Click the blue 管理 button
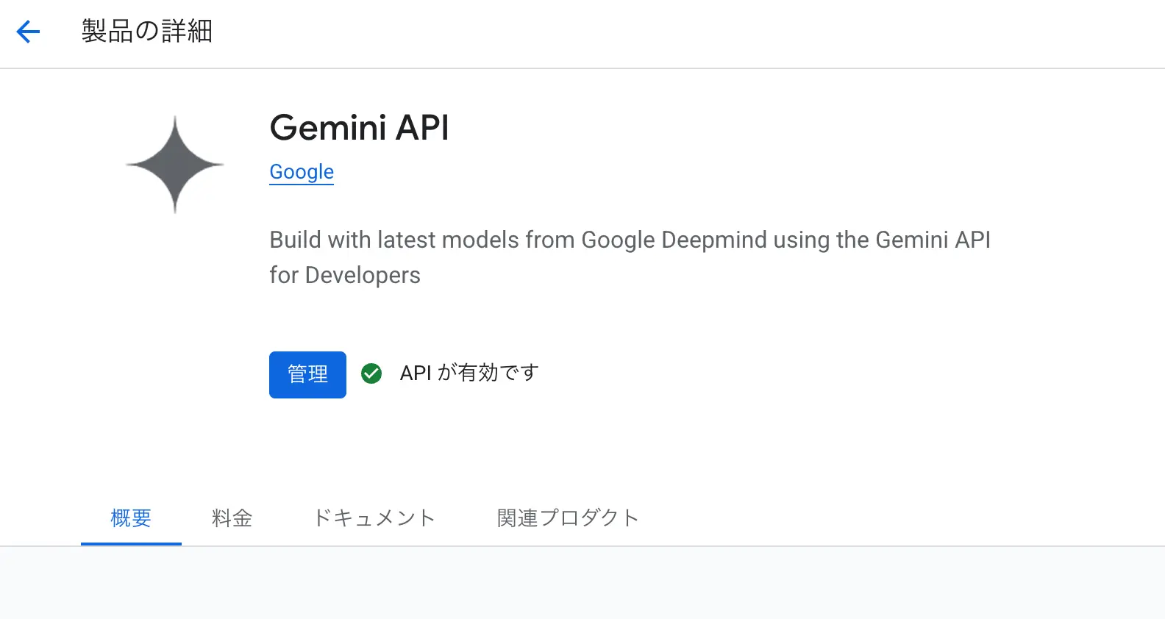Image resolution: width=1165 pixels, height=619 pixels. (307, 375)
